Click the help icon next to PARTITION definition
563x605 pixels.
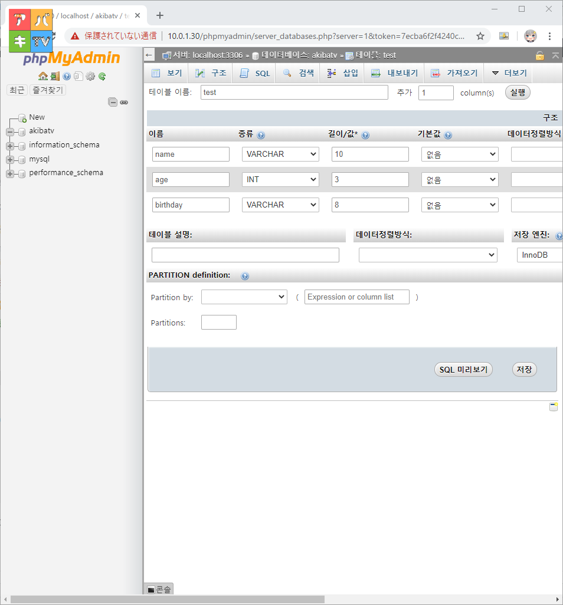(x=245, y=275)
